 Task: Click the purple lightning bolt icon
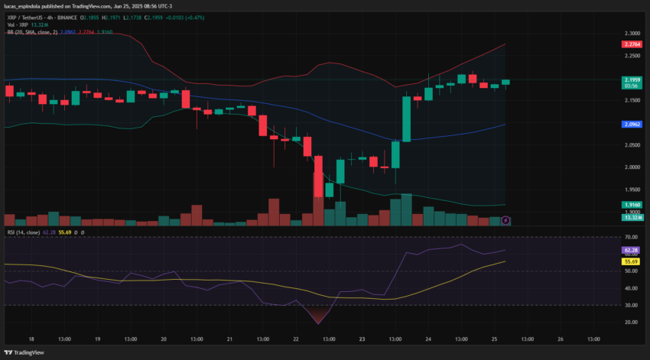(505, 220)
